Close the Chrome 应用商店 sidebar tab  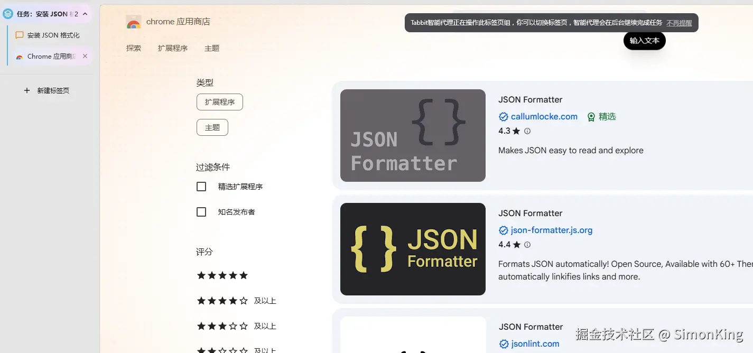click(85, 56)
